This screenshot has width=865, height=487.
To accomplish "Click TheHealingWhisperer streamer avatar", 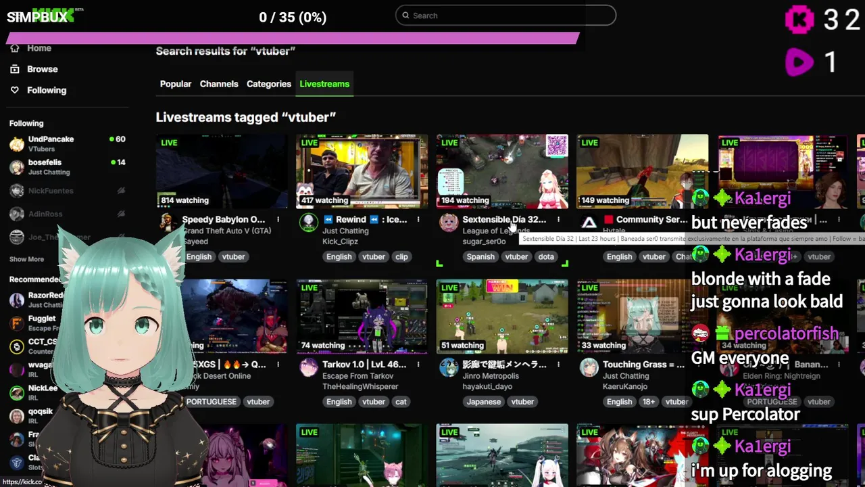I will (309, 367).
